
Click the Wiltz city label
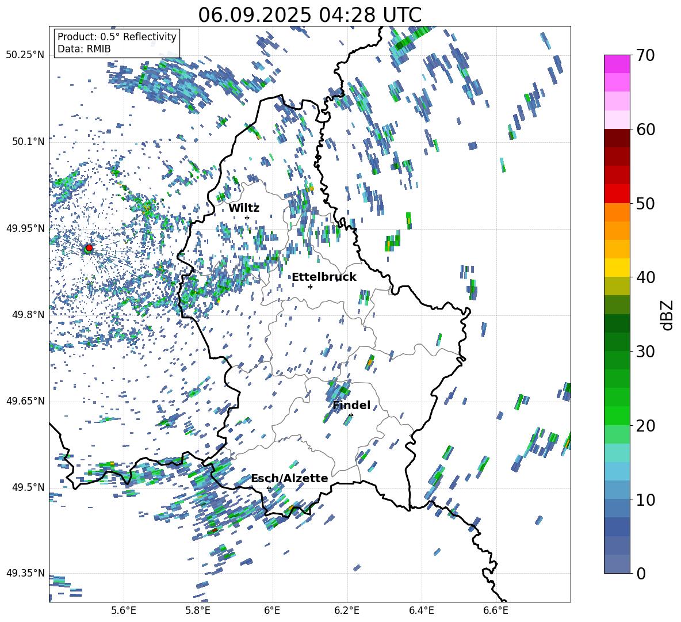point(244,208)
